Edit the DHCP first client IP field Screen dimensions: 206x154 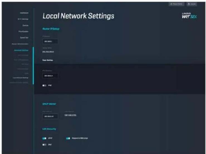pyautogui.click(x=50, y=116)
